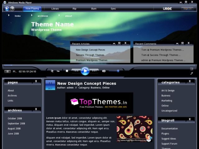Screen dimensions: 199x149
Task: Open the Now Playing tab
Action: click(32, 9)
